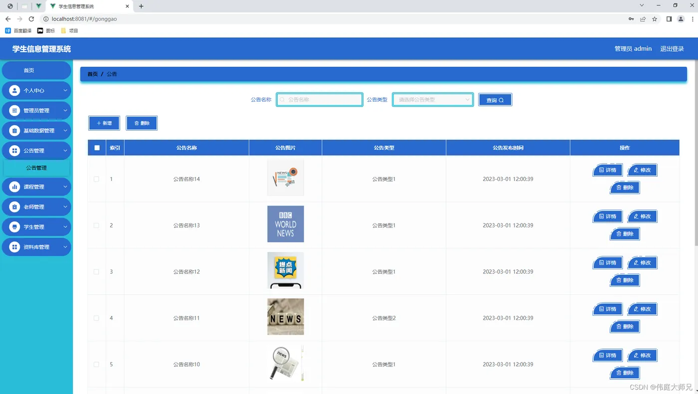Open a new browser tab with plus icon
The height and width of the screenshot is (394, 698).
(141, 6)
